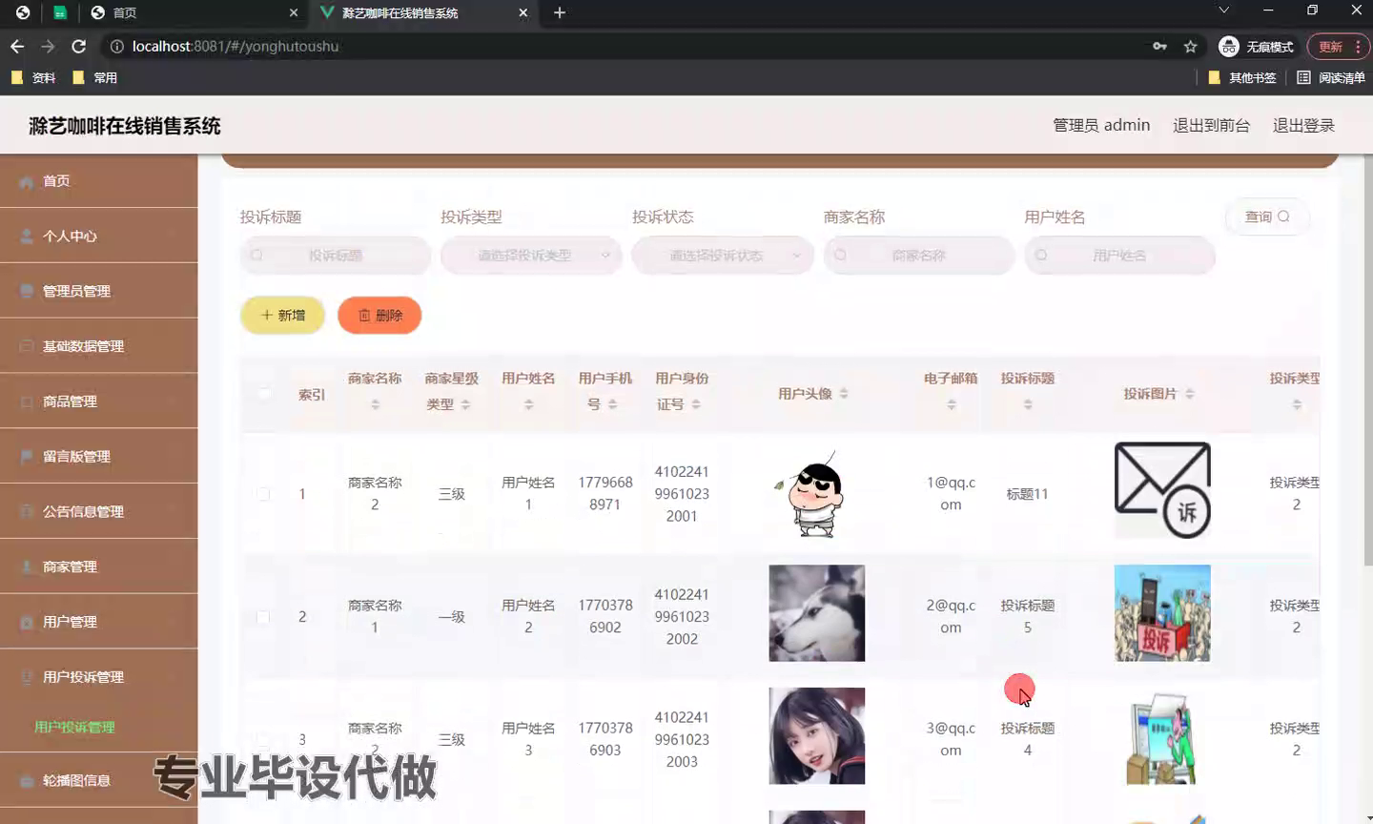The height and width of the screenshot is (824, 1373).
Task: Sort by 用户头像 column arrows
Action: [x=844, y=393]
